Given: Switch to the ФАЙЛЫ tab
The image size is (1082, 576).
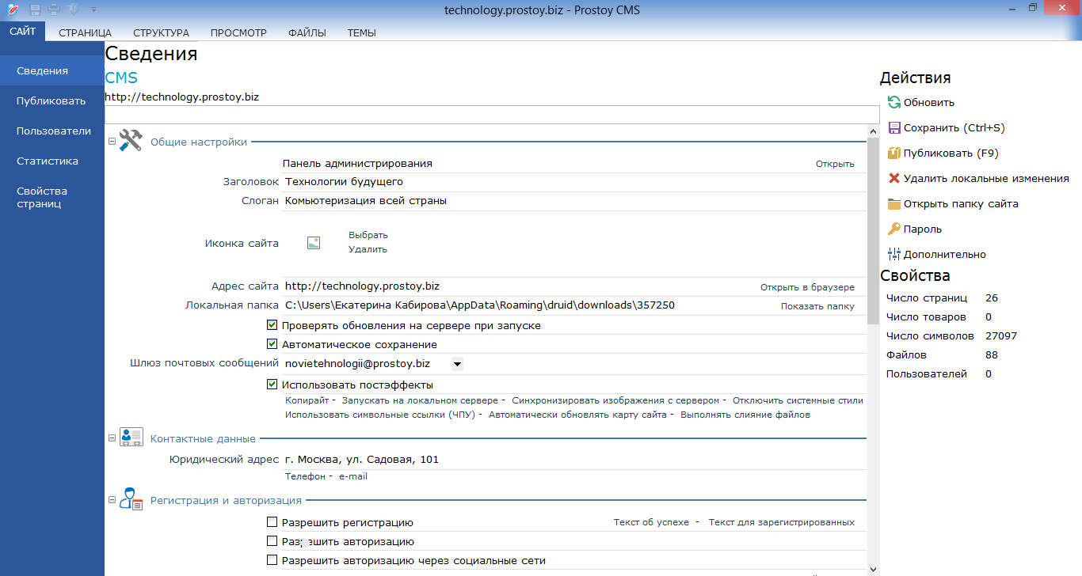Looking at the screenshot, I should point(307,32).
